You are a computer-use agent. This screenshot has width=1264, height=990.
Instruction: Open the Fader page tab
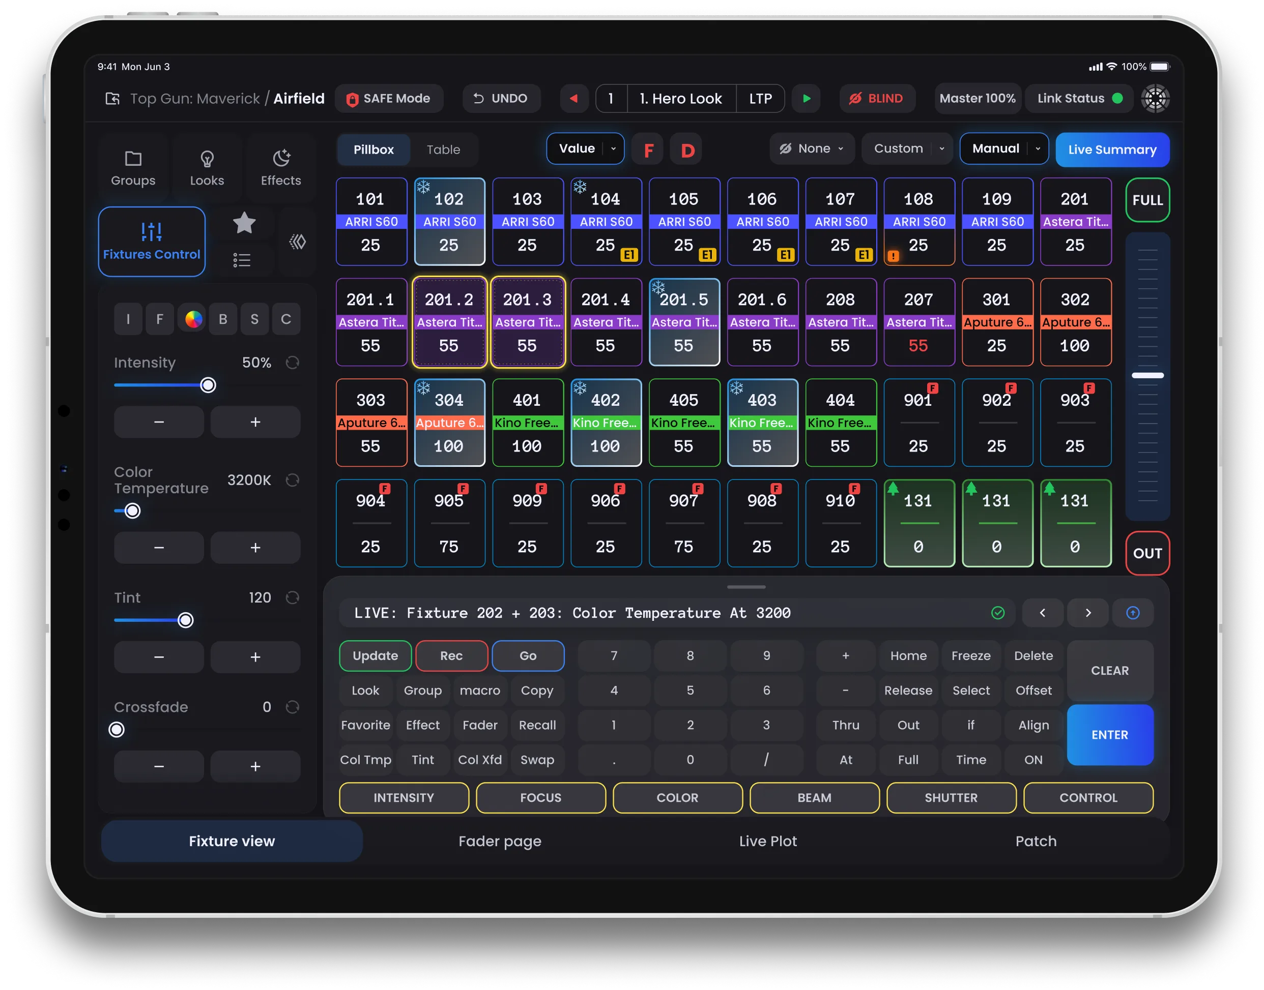(x=500, y=841)
